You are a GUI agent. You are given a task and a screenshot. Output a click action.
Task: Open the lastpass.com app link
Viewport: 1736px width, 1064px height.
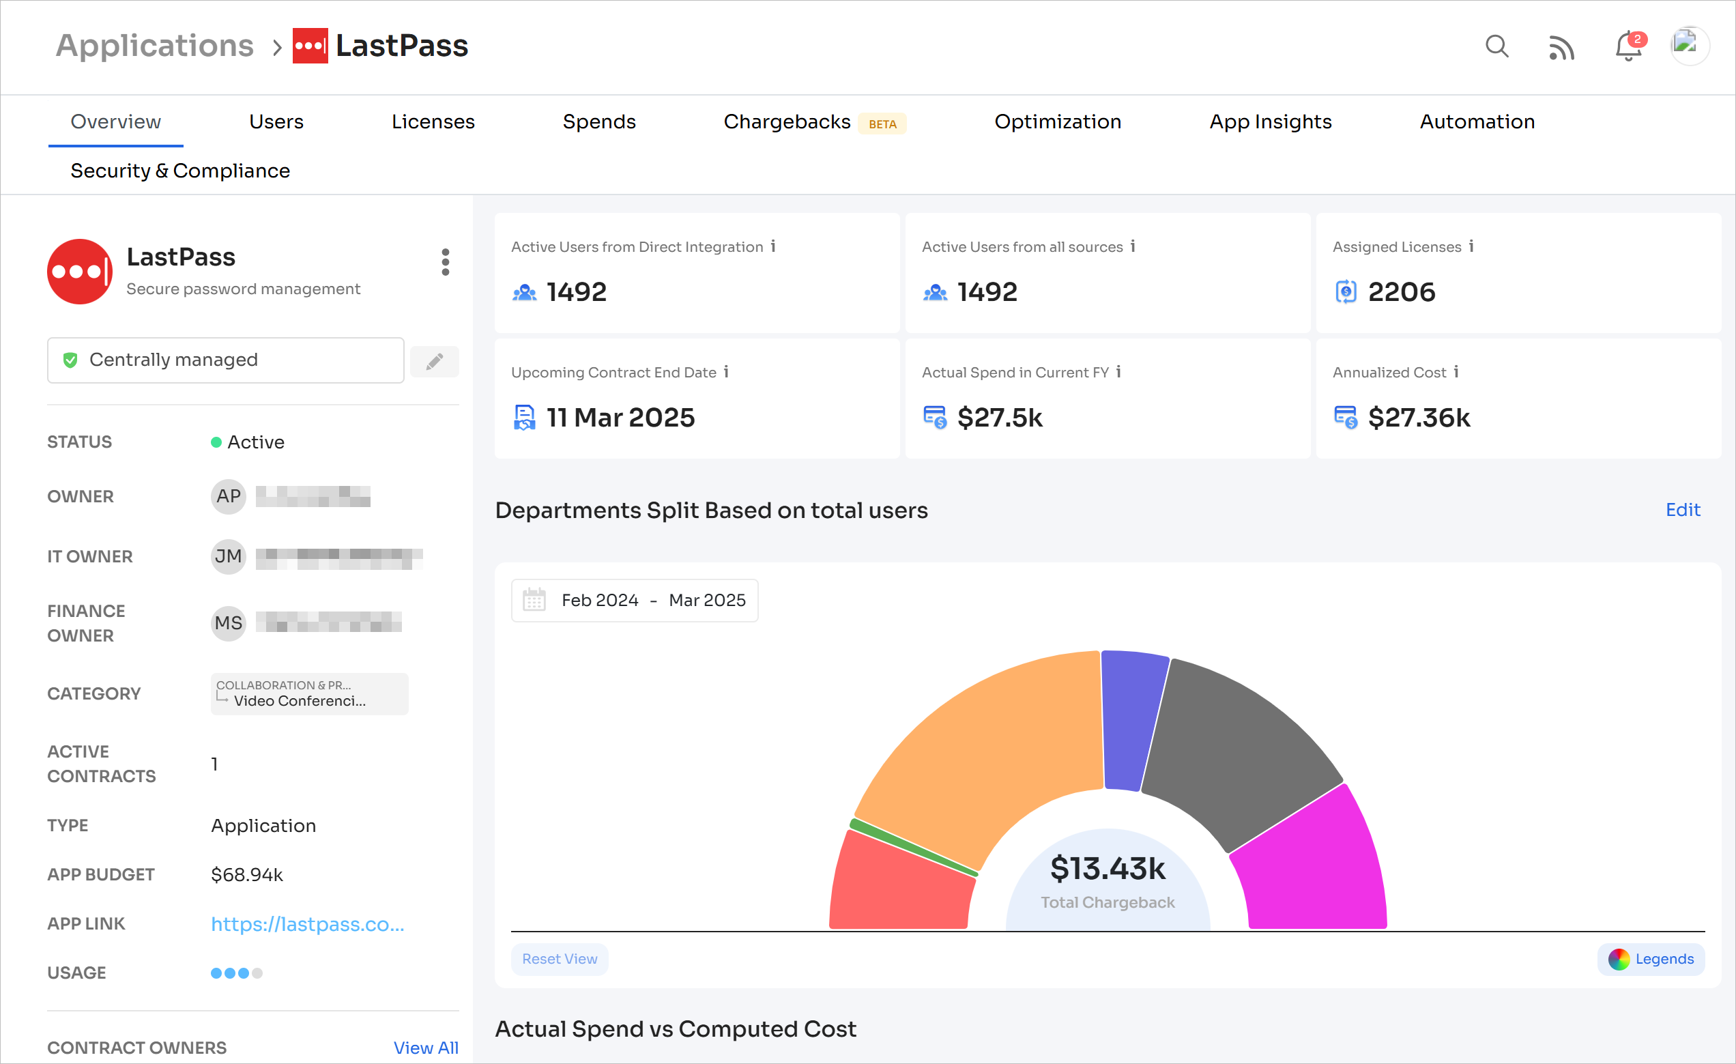point(308,924)
